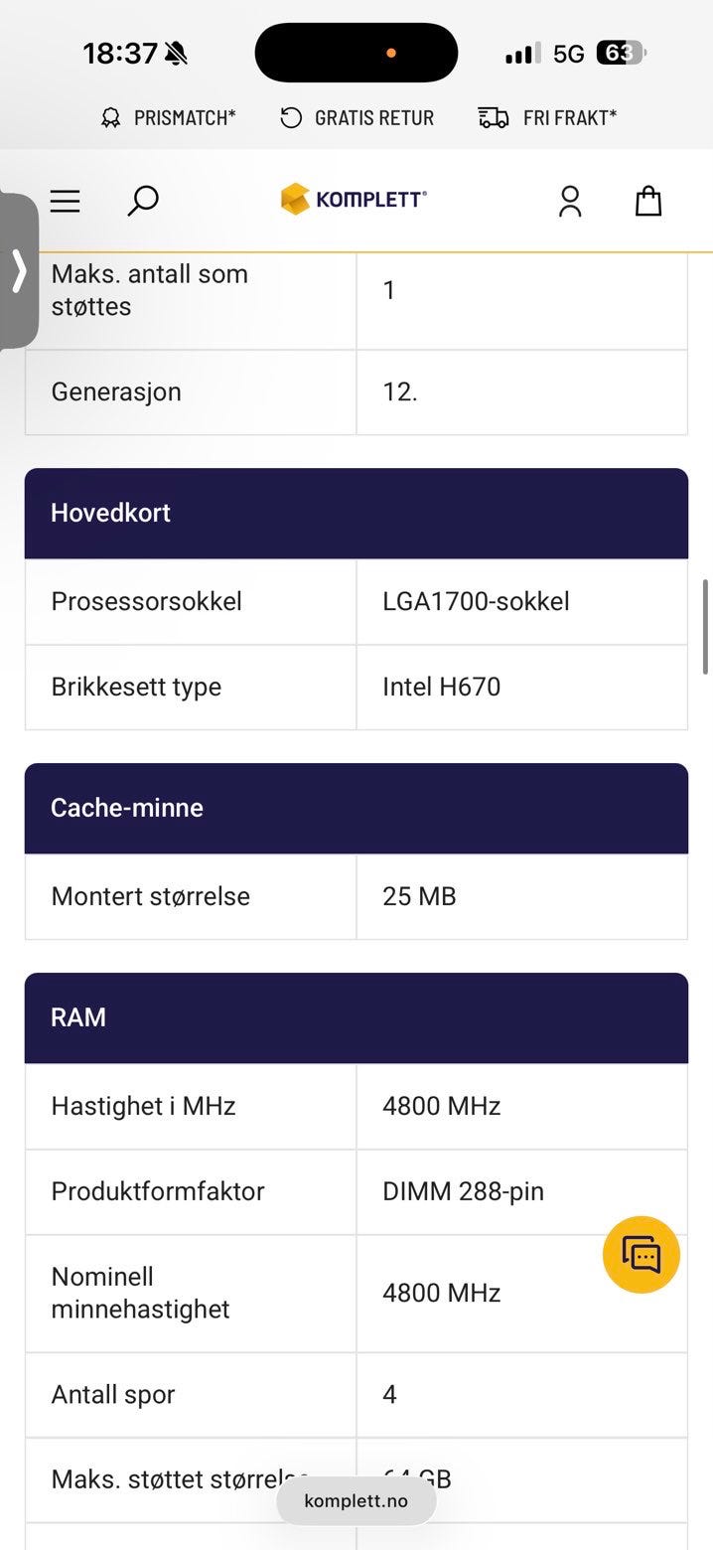Screen dimensions: 713x1550
Task: Tap the komplett.no address pill
Action: 356,1500
